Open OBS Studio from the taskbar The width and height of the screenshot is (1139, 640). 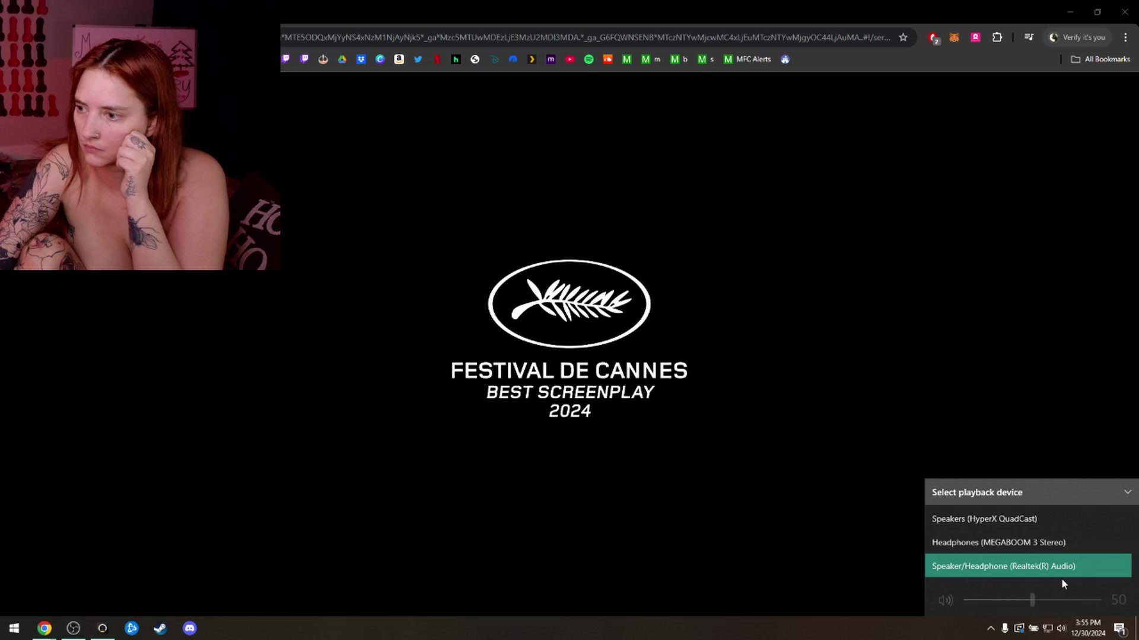[74, 628]
